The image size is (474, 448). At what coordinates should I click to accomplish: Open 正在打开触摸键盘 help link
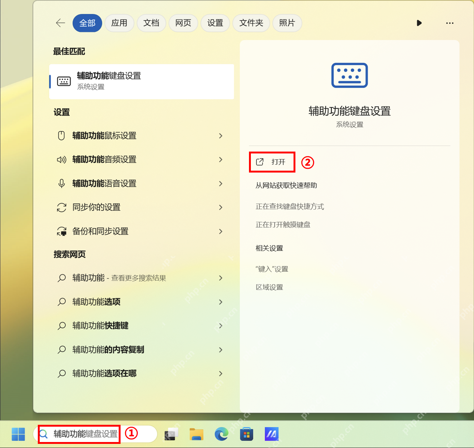click(x=283, y=225)
